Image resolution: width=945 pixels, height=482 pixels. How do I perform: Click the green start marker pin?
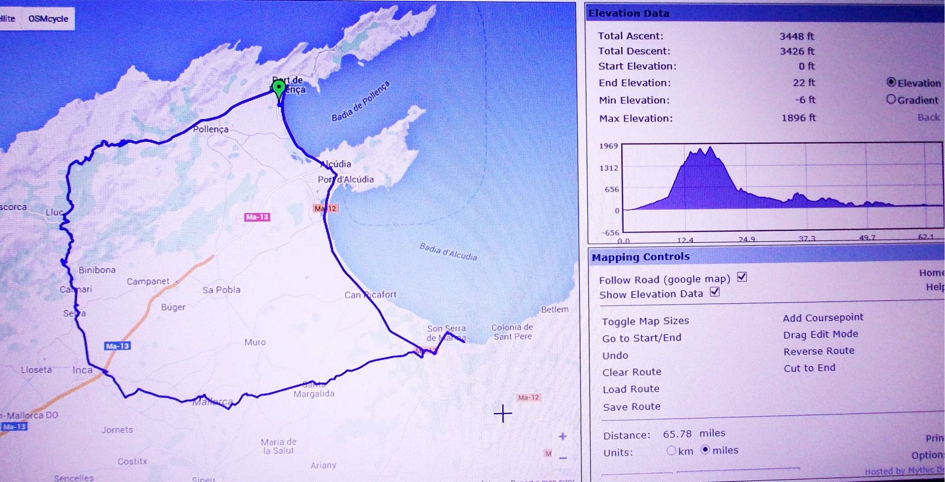[x=279, y=87]
